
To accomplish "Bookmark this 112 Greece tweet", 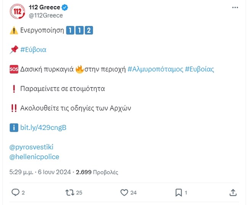I will tap(178, 192).
